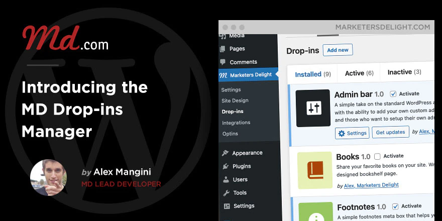Uncheck the Footnotes Activate checkbox
Screen dimensions: 442x221
point(395,206)
